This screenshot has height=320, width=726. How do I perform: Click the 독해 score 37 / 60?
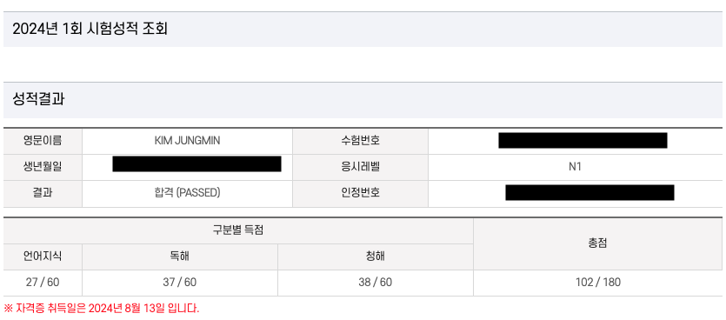(x=180, y=283)
